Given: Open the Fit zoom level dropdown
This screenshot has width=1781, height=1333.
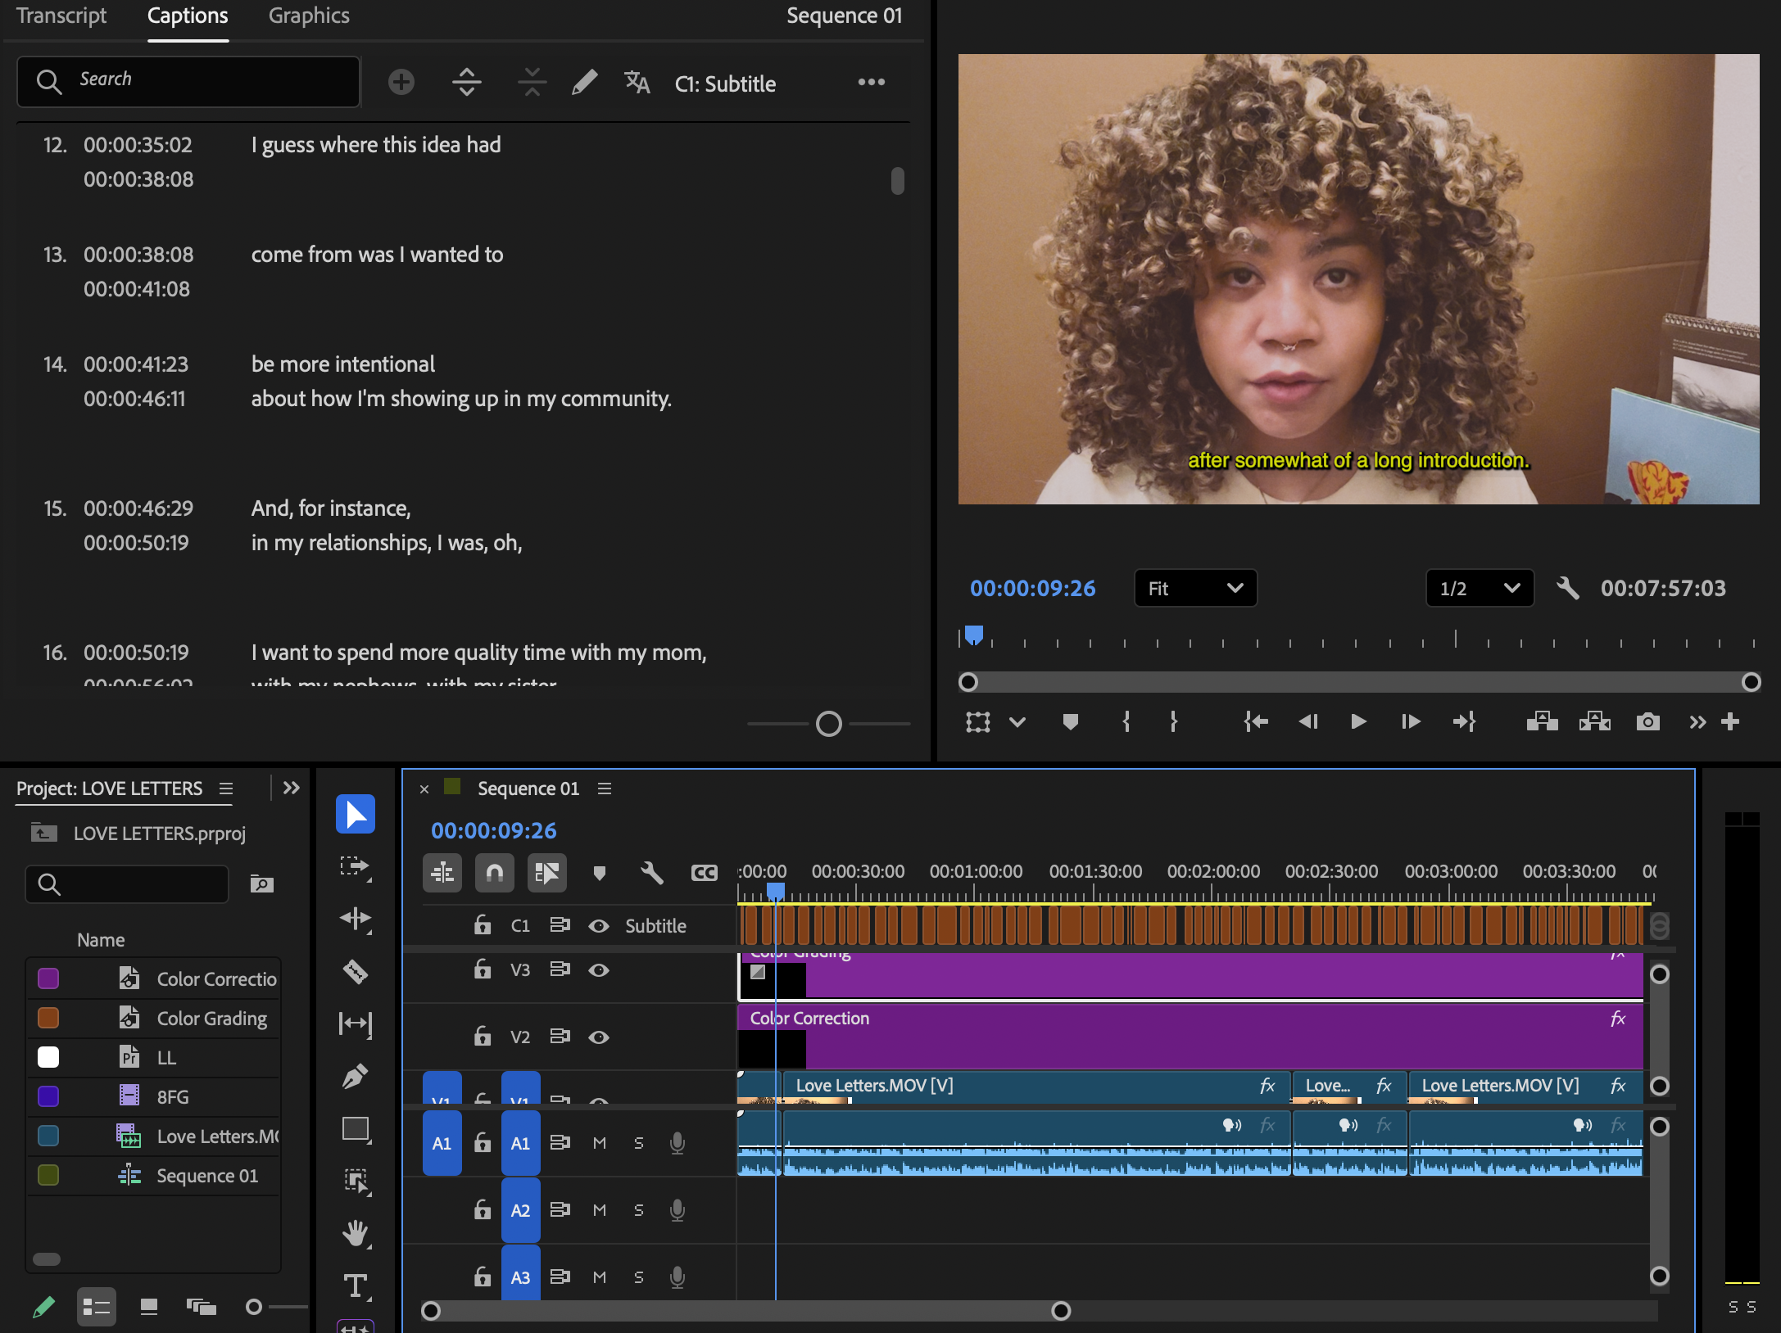Looking at the screenshot, I should click(1195, 588).
